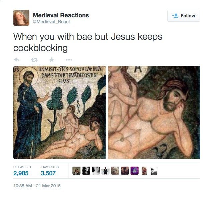This screenshot has width=213, height=199.
Task: Click the first user avatar in favoriters row
Action: [76, 171]
